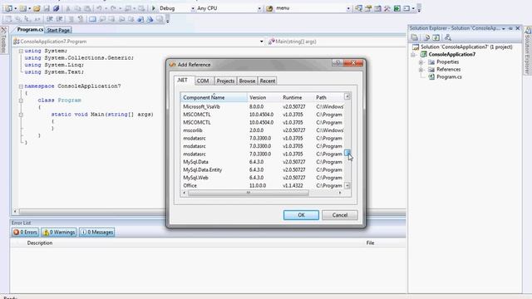Toggle the 0 Messages filter button
The width and height of the screenshot is (532, 299).
tap(97, 233)
